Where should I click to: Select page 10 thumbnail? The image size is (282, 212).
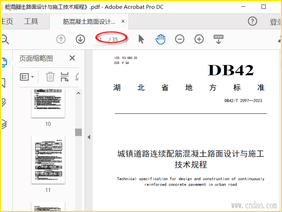click(x=48, y=104)
